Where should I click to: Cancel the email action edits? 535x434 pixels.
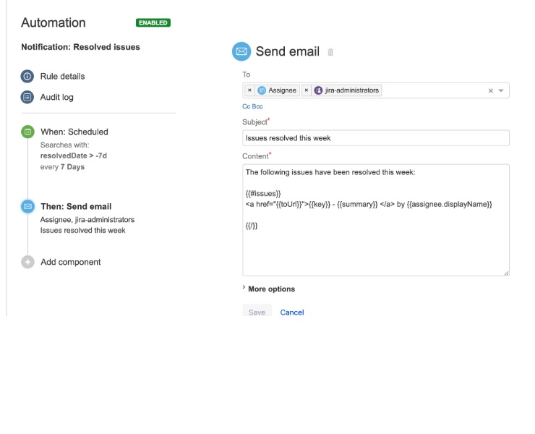292,312
